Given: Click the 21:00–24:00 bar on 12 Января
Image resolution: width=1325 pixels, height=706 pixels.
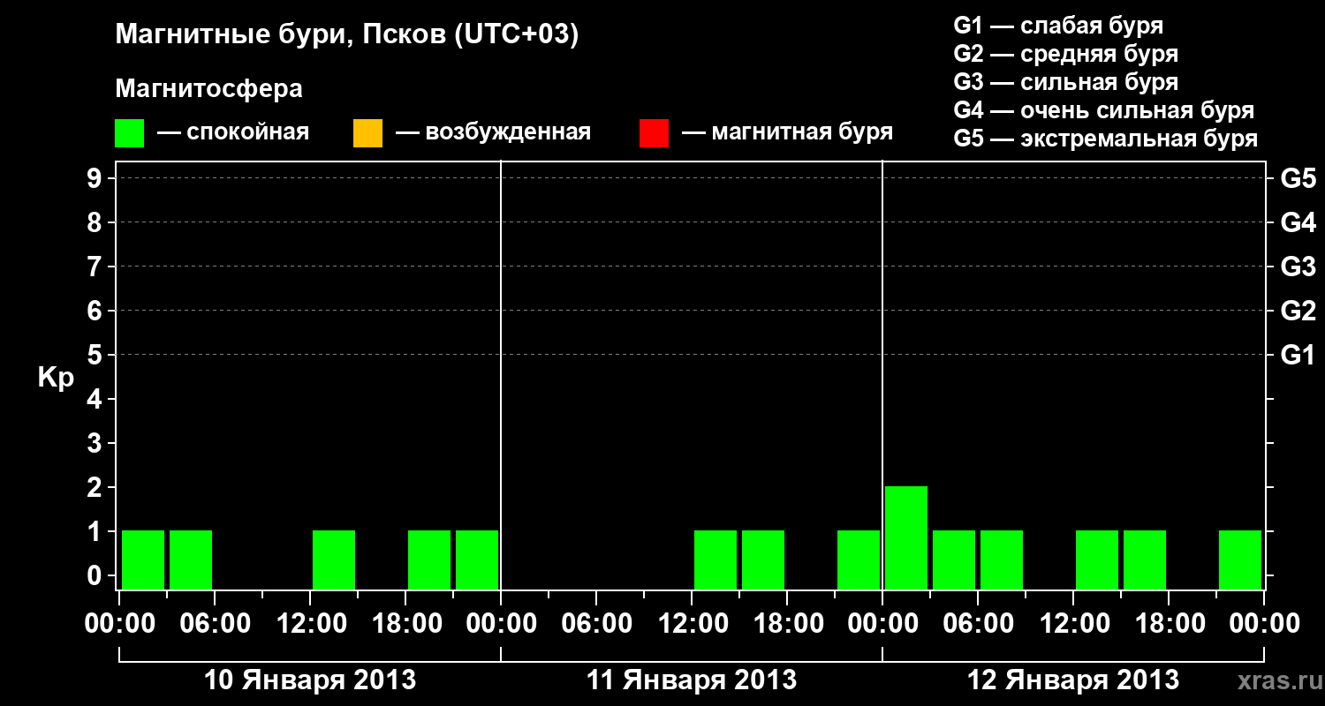Looking at the screenshot, I should [x=1240, y=560].
